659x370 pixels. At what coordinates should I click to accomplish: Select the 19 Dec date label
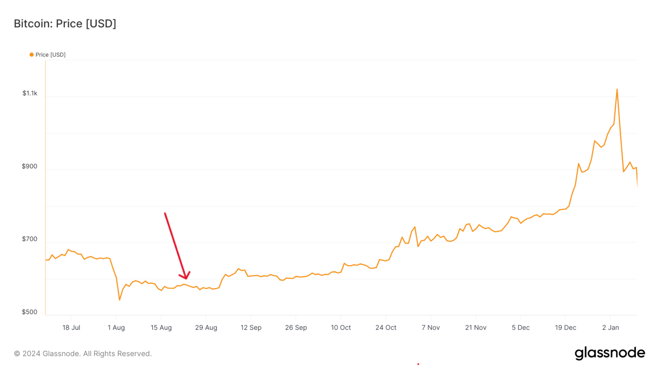pyautogui.click(x=565, y=328)
